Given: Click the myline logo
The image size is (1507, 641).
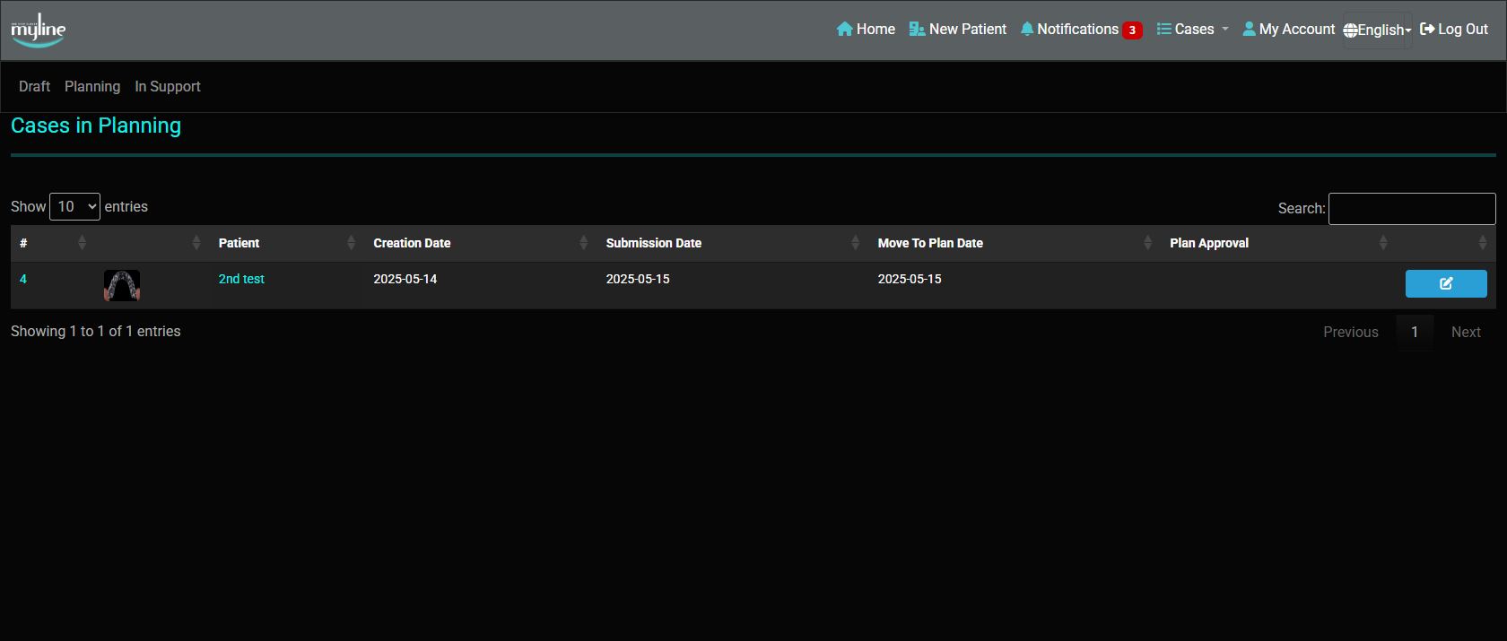Looking at the screenshot, I should coord(39,30).
